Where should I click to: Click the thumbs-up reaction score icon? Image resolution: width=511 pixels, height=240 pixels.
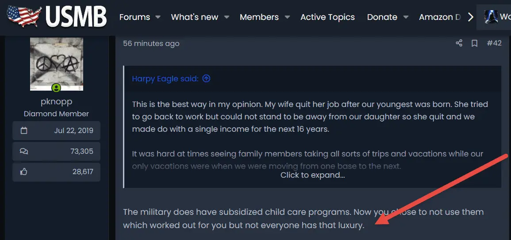pos(24,171)
